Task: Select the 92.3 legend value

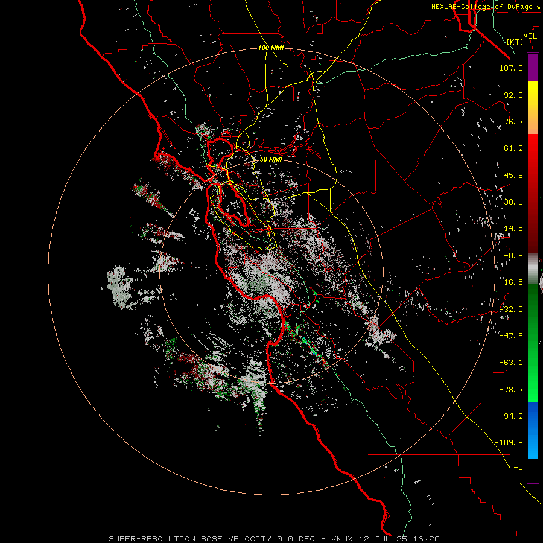Action: [x=513, y=95]
